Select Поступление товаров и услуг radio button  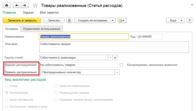(x=7, y=107)
